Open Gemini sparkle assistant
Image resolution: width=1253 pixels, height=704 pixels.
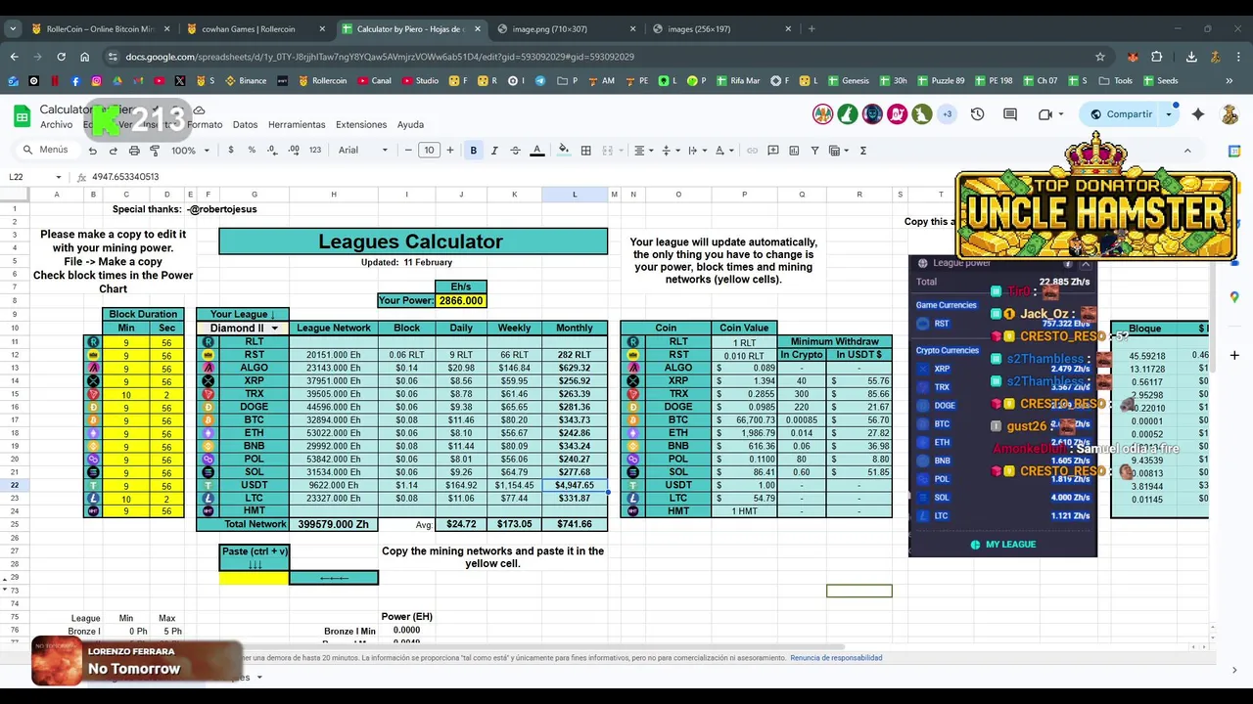tap(1198, 114)
